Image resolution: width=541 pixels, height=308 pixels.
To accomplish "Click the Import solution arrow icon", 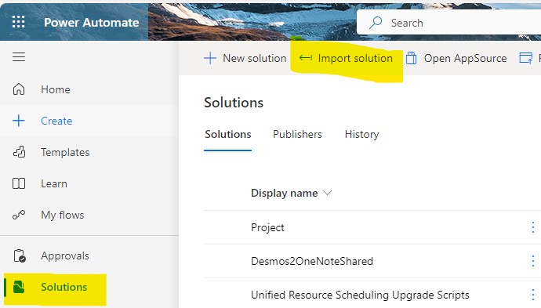I will pos(306,58).
